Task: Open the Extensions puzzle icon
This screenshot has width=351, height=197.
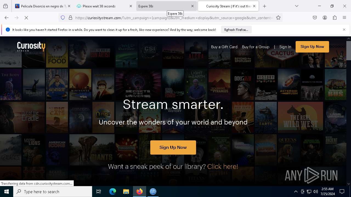Action: pyautogui.click(x=335, y=18)
